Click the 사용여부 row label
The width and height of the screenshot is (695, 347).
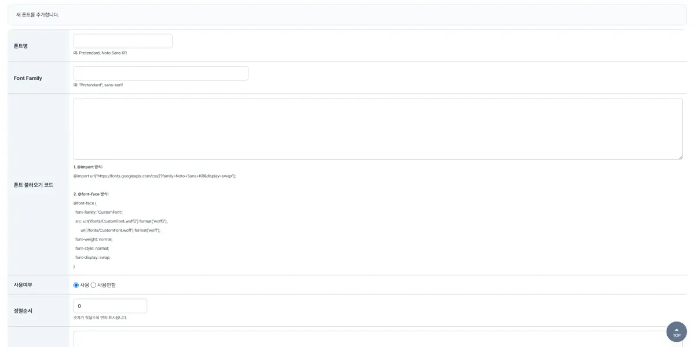coord(23,285)
